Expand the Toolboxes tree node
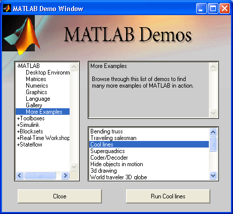Viewport: 233px width, 214px height. tap(18, 118)
